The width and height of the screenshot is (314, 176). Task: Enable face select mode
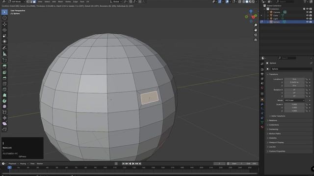(x=34, y=1)
